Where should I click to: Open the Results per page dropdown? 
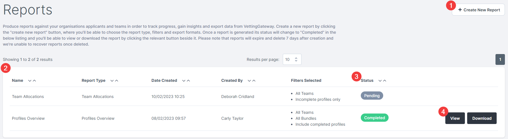(292, 59)
